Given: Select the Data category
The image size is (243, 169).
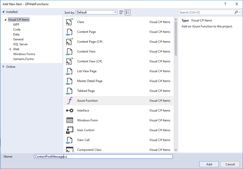Looking at the screenshot, I should [x=16, y=34].
